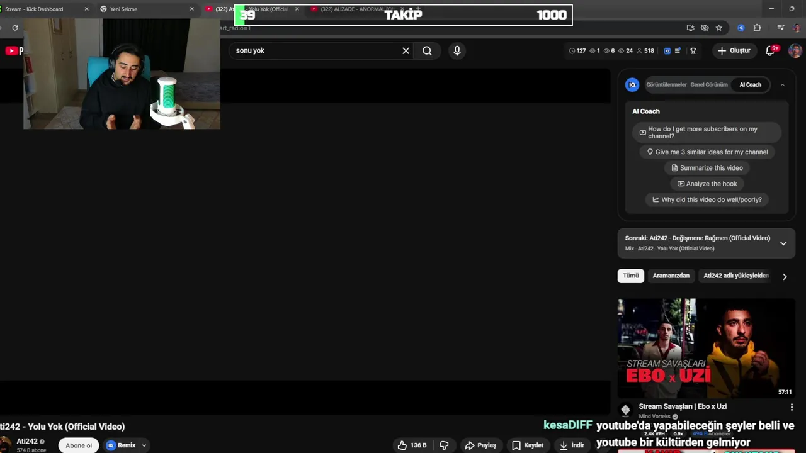Open options menu for Stream Savaşları video
Image resolution: width=806 pixels, height=453 pixels.
tap(792, 407)
